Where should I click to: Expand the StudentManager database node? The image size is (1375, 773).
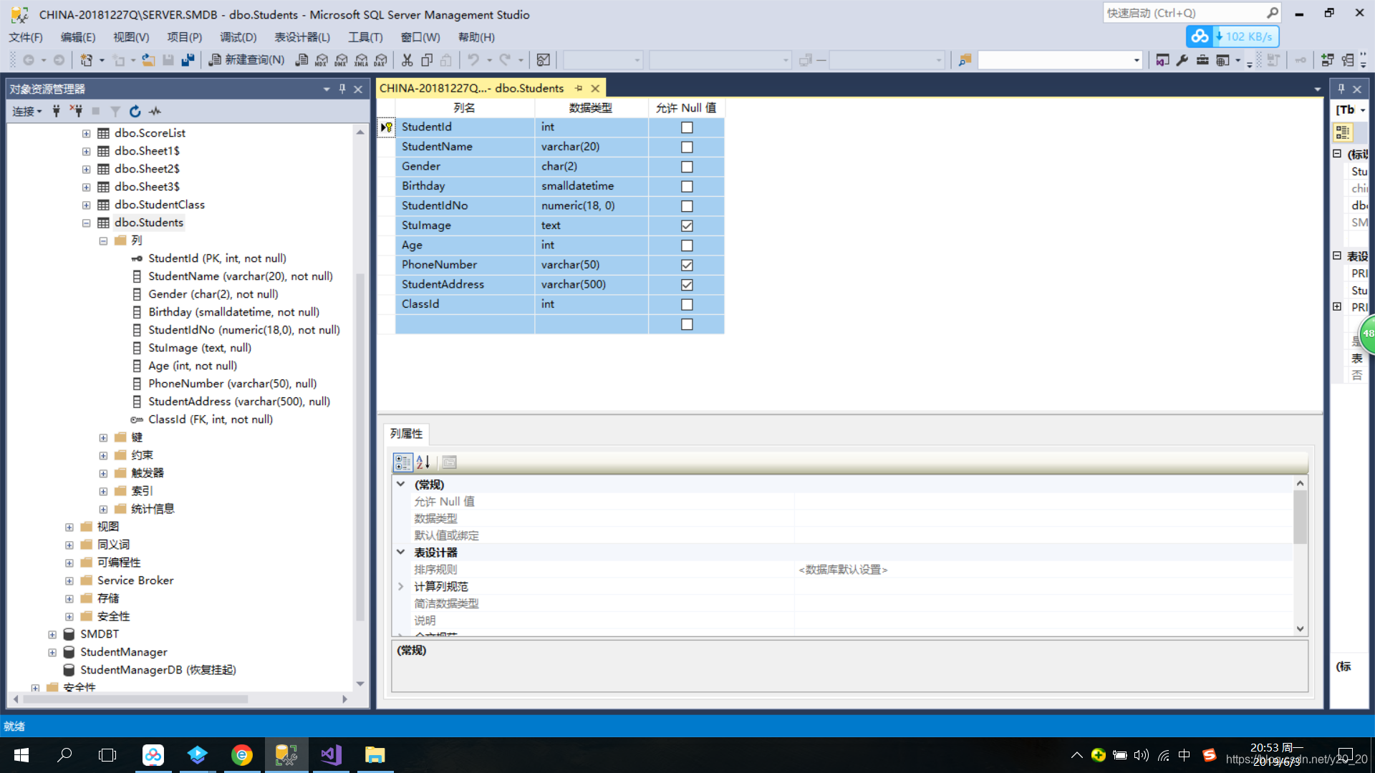pos(52,652)
